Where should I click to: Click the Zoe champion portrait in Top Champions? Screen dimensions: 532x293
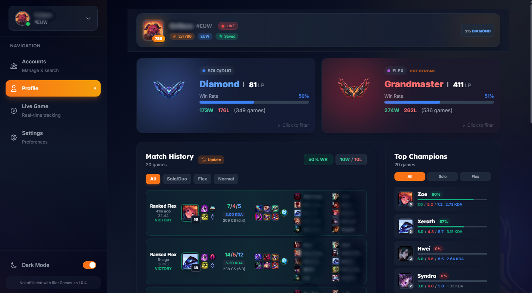406,199
